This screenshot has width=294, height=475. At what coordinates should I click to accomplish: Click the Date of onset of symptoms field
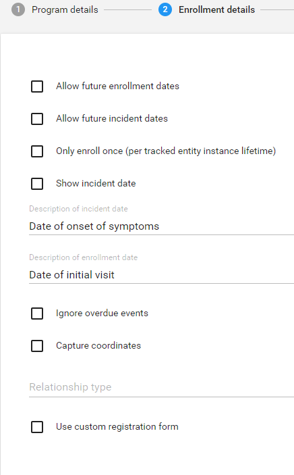(162, 226)
